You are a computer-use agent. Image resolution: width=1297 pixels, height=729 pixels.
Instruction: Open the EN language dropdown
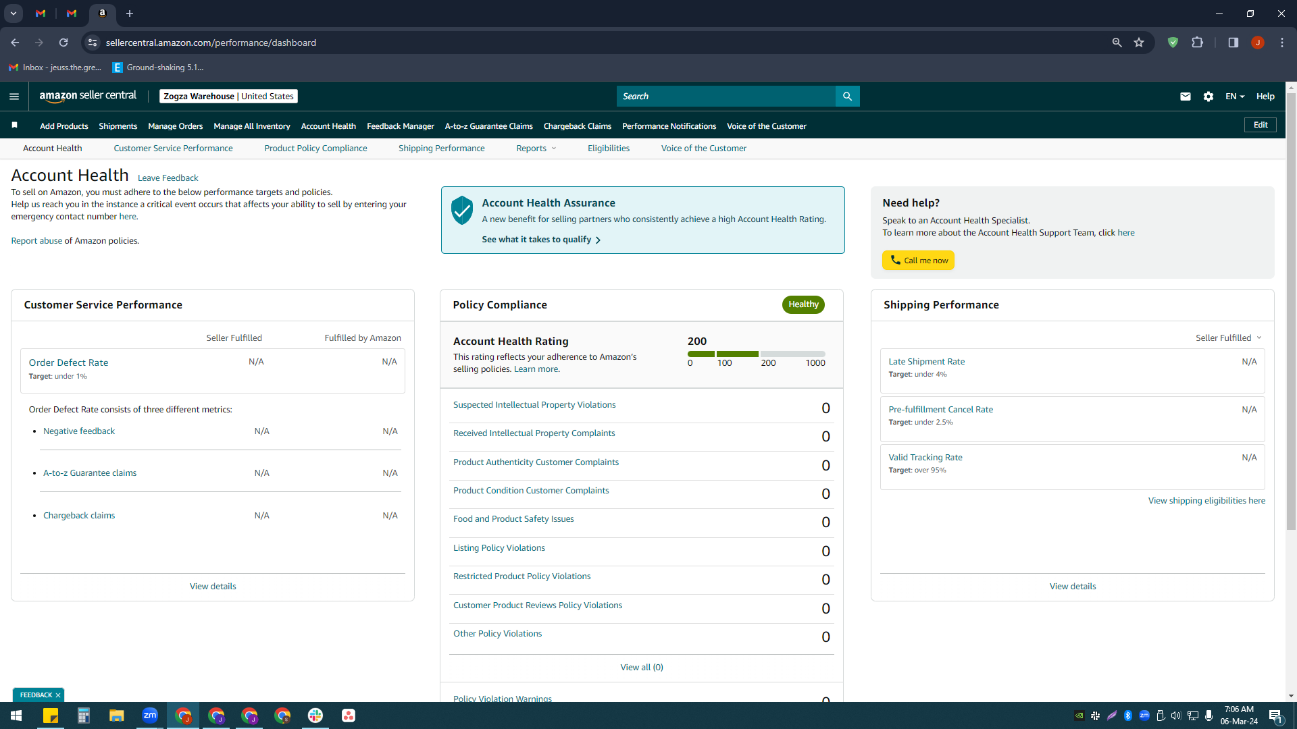(1235, 97)
